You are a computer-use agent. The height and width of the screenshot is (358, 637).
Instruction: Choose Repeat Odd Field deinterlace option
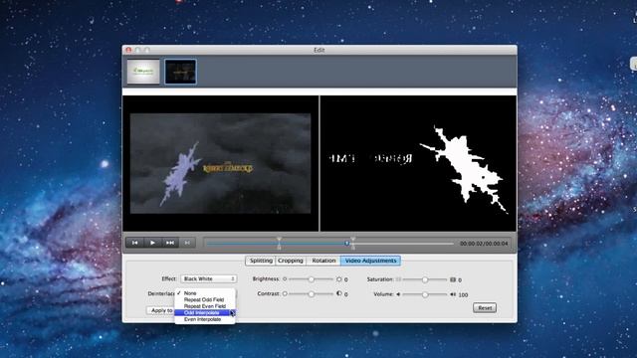point(205,299)
